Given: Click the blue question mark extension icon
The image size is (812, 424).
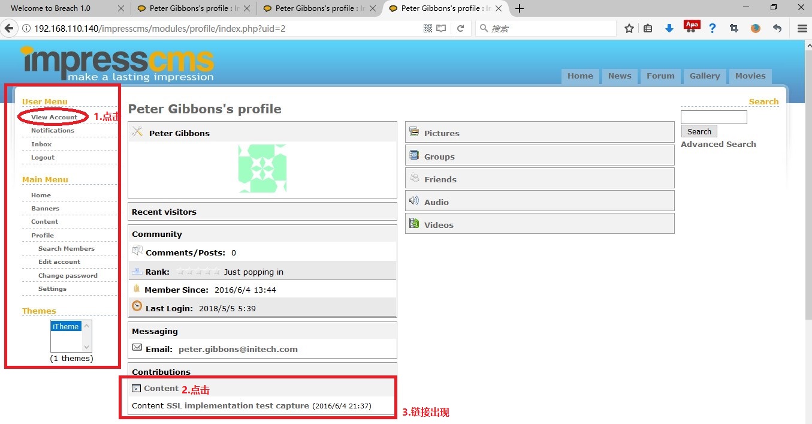Looking at the screenshot, I should (x=713, y=28).
